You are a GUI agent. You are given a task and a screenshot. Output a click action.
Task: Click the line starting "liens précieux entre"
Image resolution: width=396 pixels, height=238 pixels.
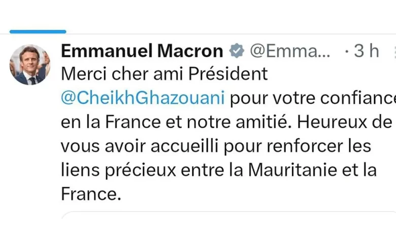click(218, 170)
